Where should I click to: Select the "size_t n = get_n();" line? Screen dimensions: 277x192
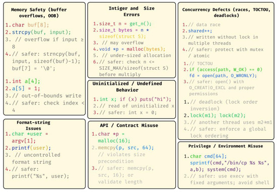[x=125, y=24]
